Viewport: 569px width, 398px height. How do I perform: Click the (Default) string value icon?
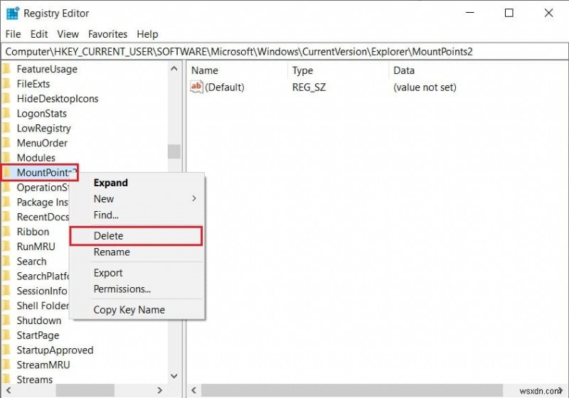(x=197, y=87)
